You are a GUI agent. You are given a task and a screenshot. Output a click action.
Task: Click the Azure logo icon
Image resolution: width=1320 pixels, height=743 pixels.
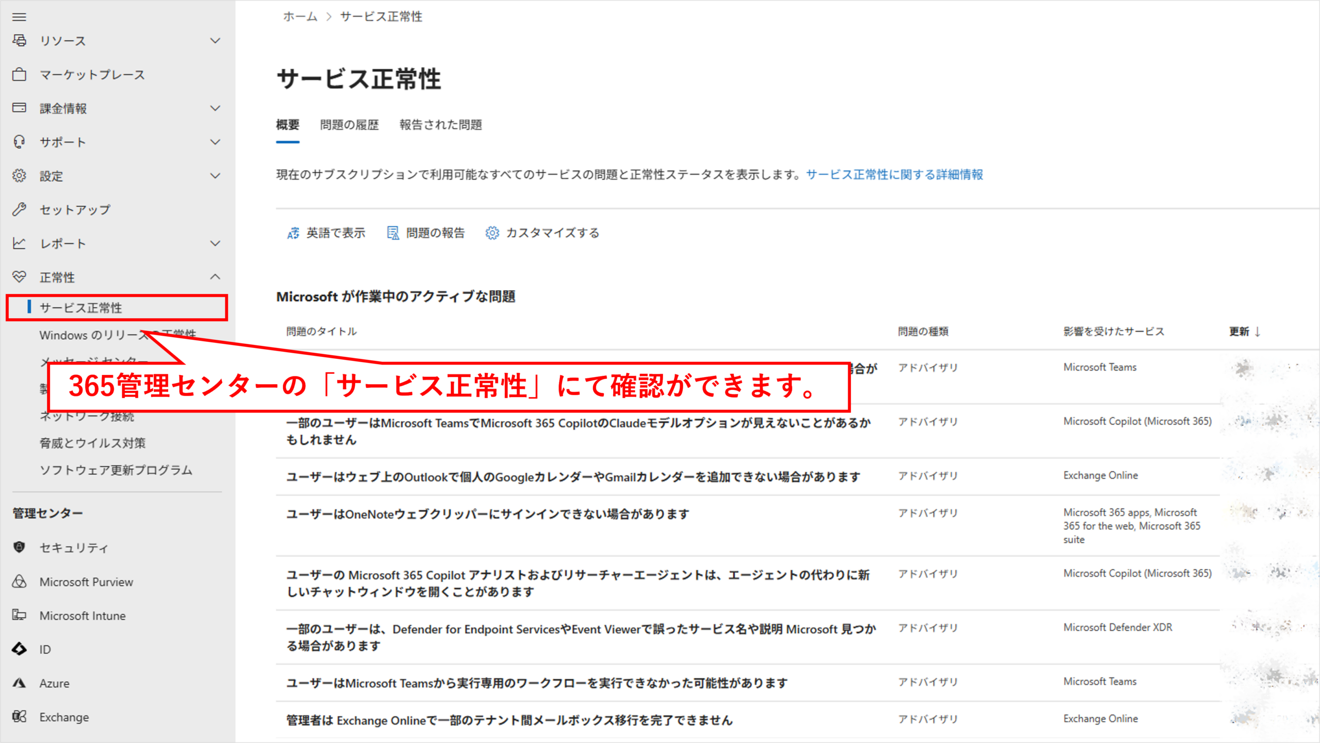click(20, 683)
